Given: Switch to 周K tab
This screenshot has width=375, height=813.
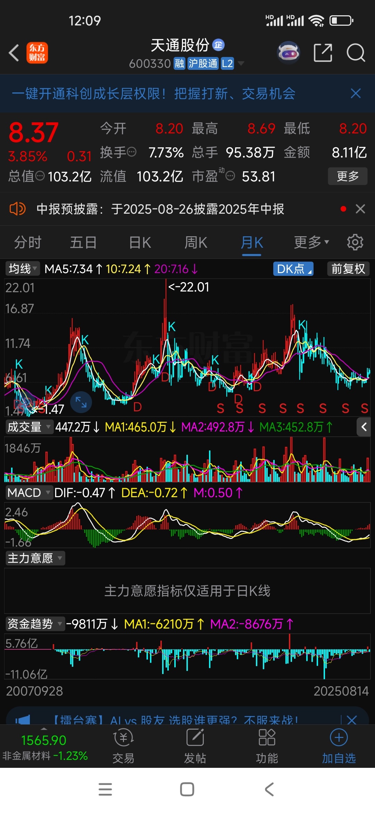Looking at the screenshot, I should pos(196,242).
